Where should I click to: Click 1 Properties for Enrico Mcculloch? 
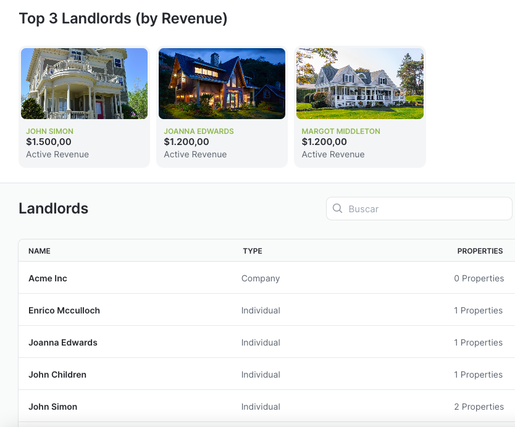click(478, 310)
